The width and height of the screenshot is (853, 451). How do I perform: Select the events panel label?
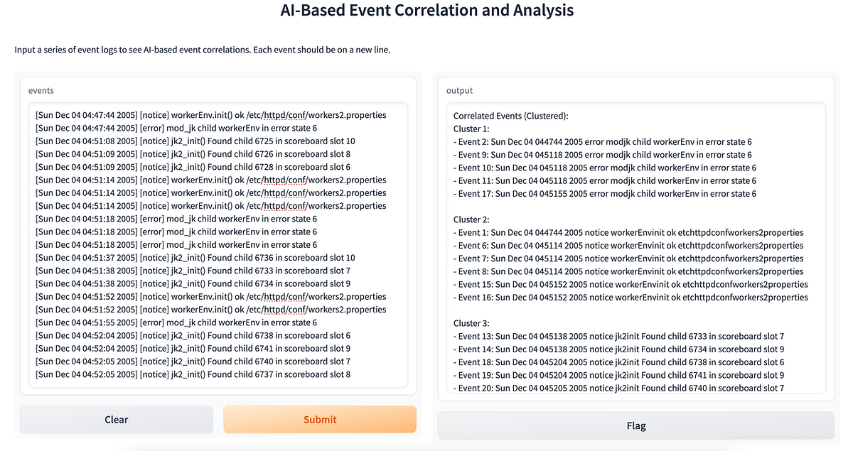coord(40,90)
